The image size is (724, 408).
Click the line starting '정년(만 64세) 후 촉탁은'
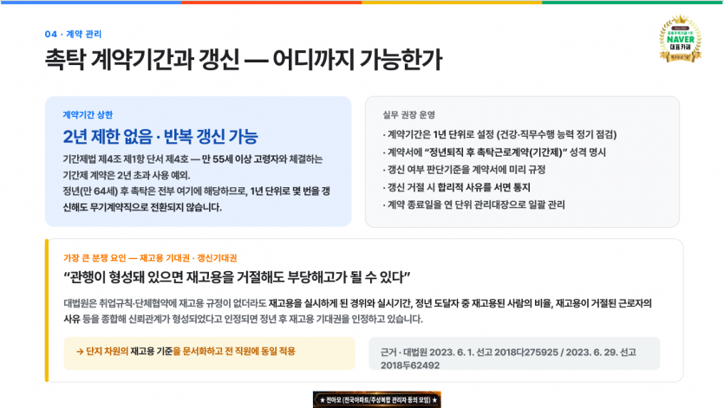[x=196, y=191]
